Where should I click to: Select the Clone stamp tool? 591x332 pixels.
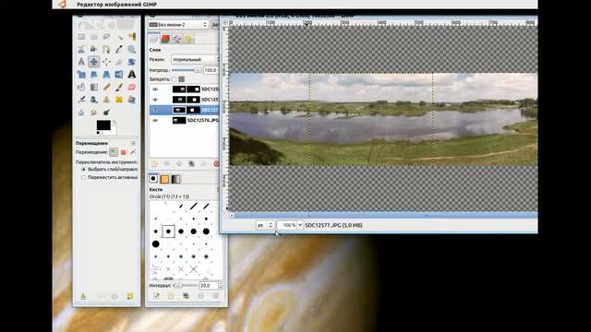[x=106, y=100]
